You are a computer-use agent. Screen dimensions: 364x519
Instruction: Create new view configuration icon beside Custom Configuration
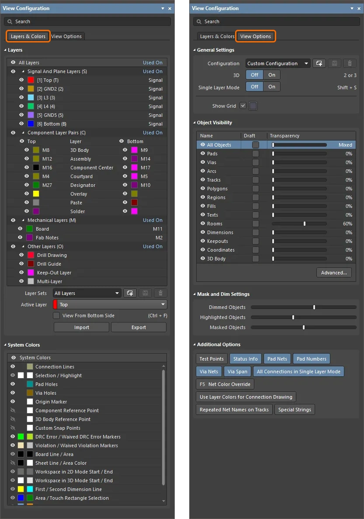(319, 63)
